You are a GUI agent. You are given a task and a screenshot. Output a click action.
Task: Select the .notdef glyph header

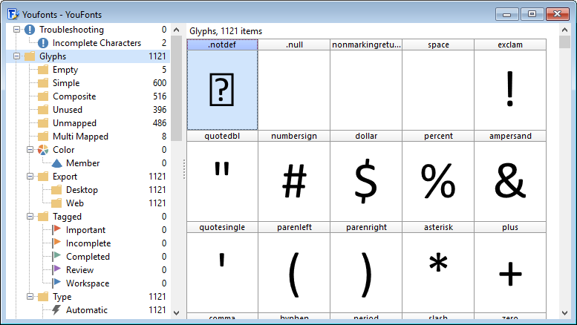click(x=222, y=45)
